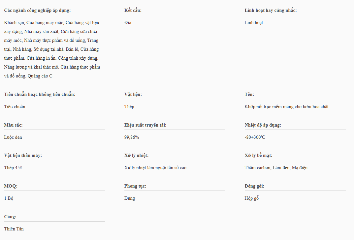Image resolution: width=354 pixels, height=240 pixels.
Task: Click the 'MOQ:' label
Action: coord(11,186)
